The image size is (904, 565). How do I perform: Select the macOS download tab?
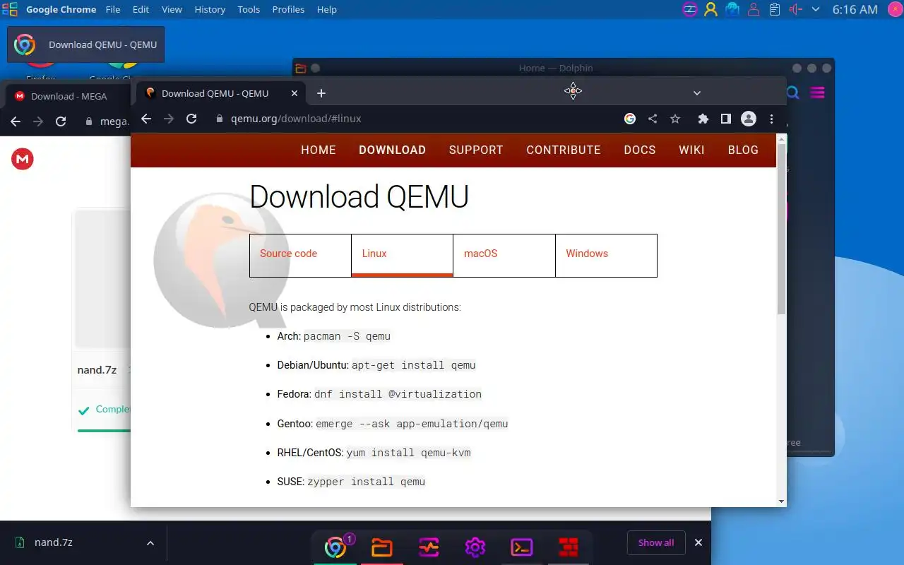[504, 255]
